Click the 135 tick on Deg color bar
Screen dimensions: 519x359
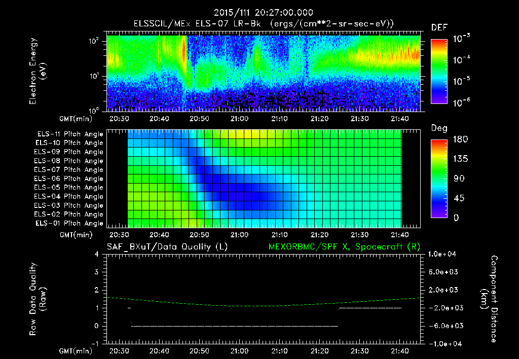click(x=460, y=159)
